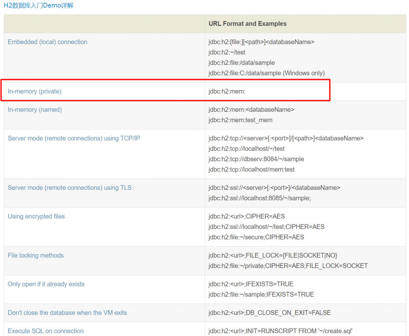409x336 pixels.
Task: Click Don't close the database link
Action: coord(67,313)
